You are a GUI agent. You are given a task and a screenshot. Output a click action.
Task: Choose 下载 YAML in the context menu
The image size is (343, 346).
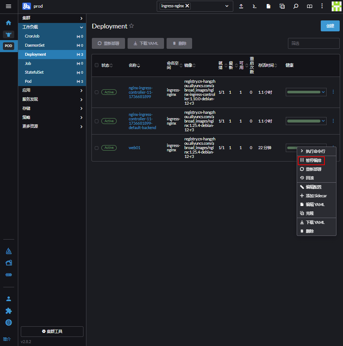[x=316, y=222]
